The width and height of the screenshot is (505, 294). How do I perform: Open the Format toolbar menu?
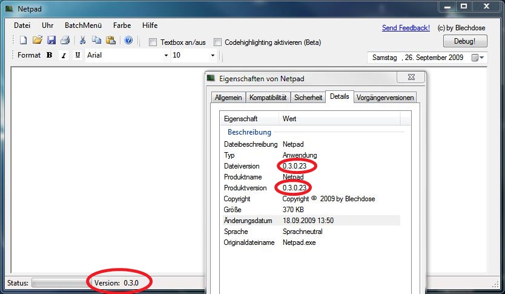point(29,55)
